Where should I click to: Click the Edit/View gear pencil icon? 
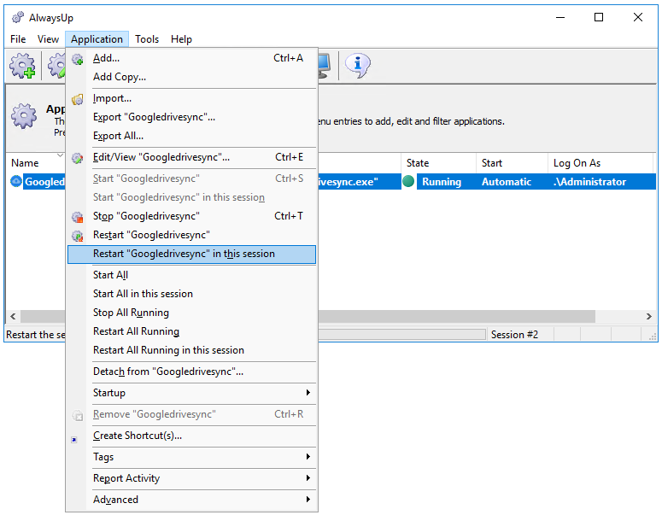point(77,158)
